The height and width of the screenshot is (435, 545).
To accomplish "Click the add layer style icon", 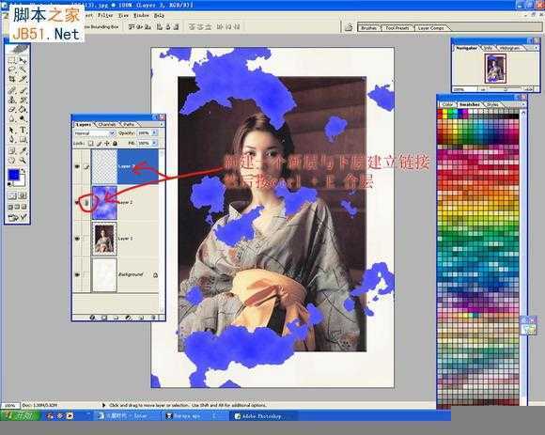I will pos(92,318).
